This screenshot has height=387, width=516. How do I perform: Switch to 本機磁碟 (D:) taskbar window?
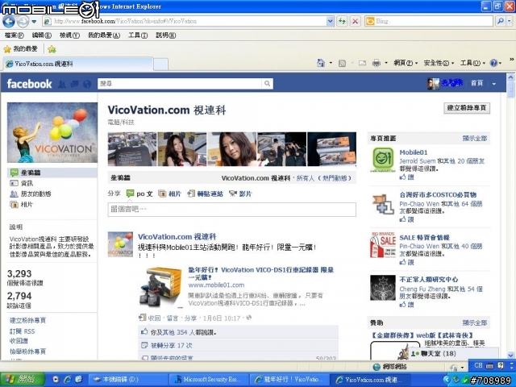point(127,380)
